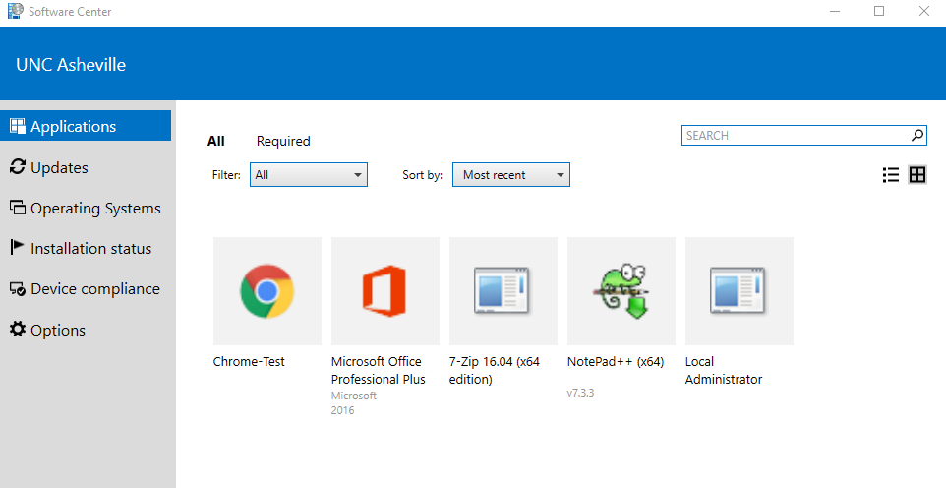The height and width of the screenshot is (488, 946).
Task: Select the All applications tab
Action: pyautogui.click(x=216, y=141)
